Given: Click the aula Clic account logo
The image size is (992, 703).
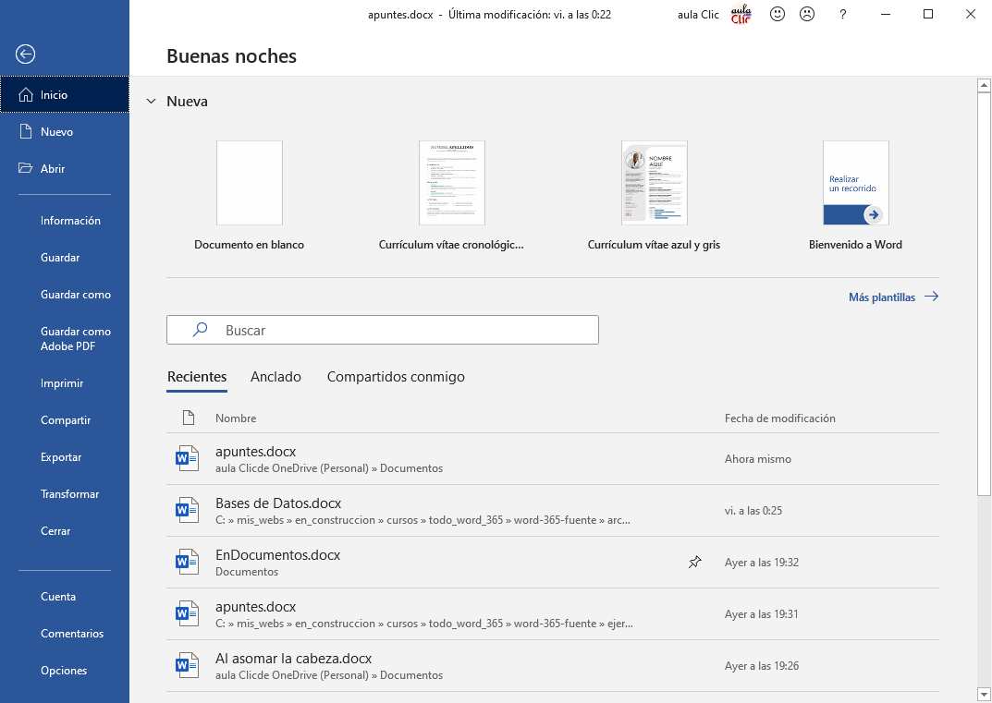Looking at the screenshot, I should point(741,15).
